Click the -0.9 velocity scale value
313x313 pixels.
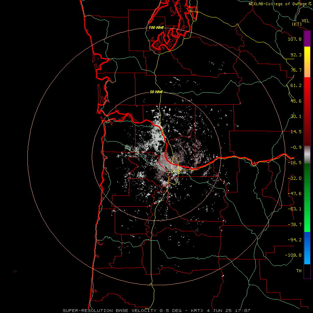pyautogui.click(x=296, y=147)
